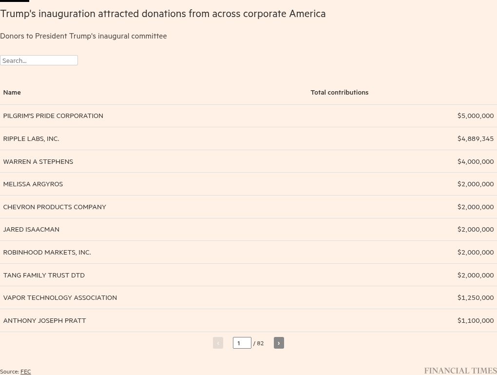Edit the page number box

click(242, 343)
